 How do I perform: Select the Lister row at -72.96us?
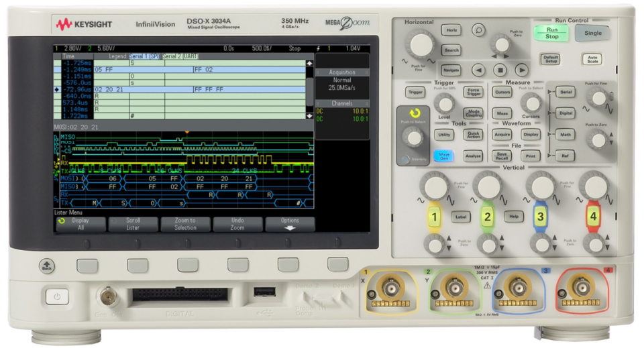180,89
